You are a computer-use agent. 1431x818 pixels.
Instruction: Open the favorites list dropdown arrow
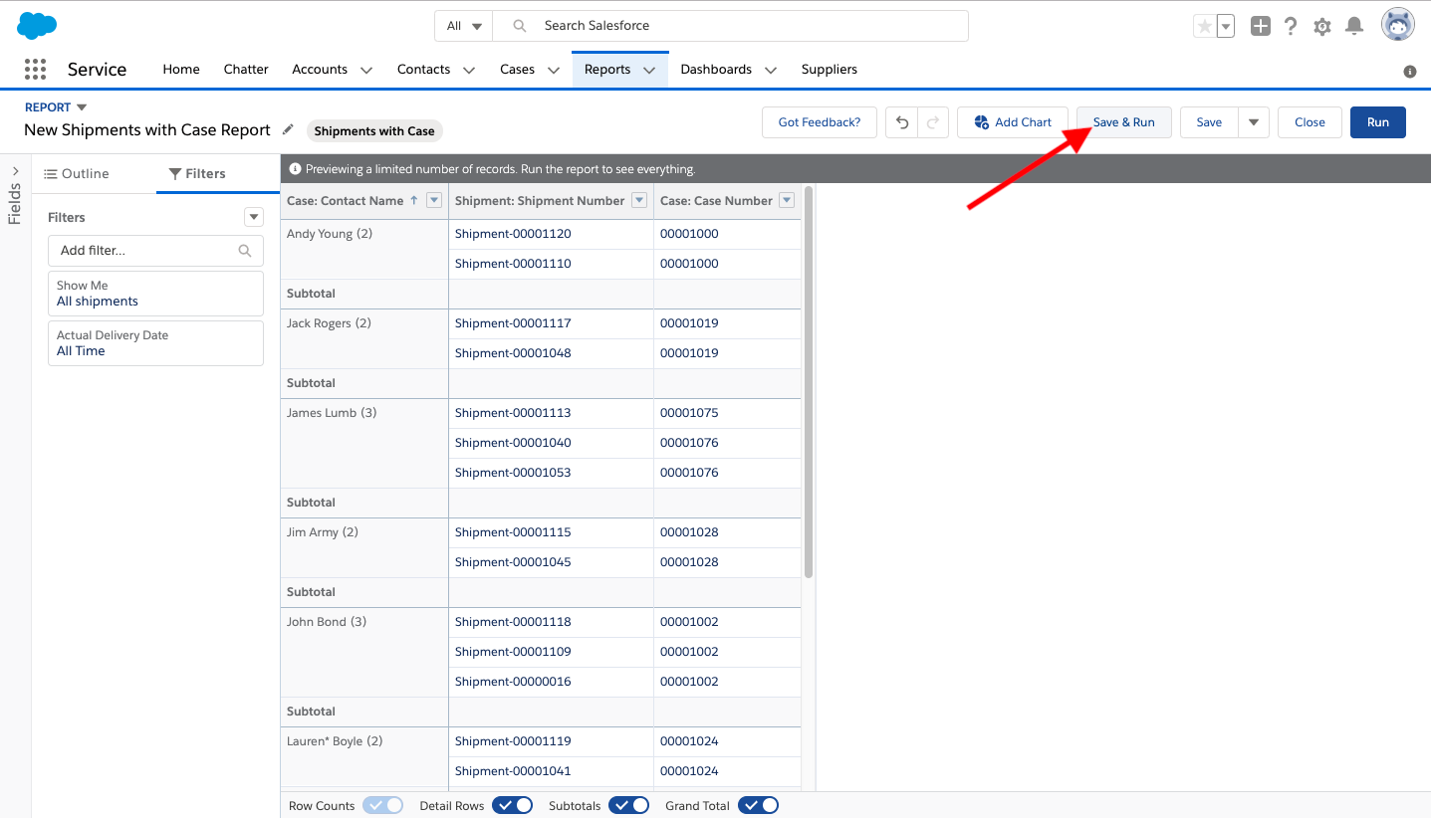[1226, 27]
